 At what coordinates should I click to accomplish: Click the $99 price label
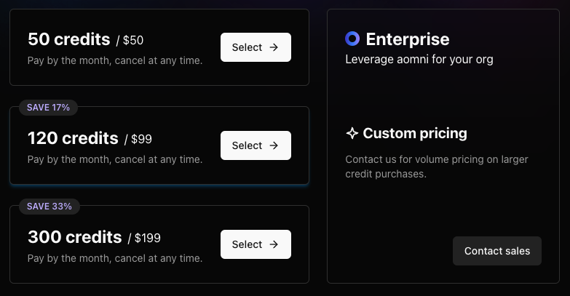[x=141, y=140]
